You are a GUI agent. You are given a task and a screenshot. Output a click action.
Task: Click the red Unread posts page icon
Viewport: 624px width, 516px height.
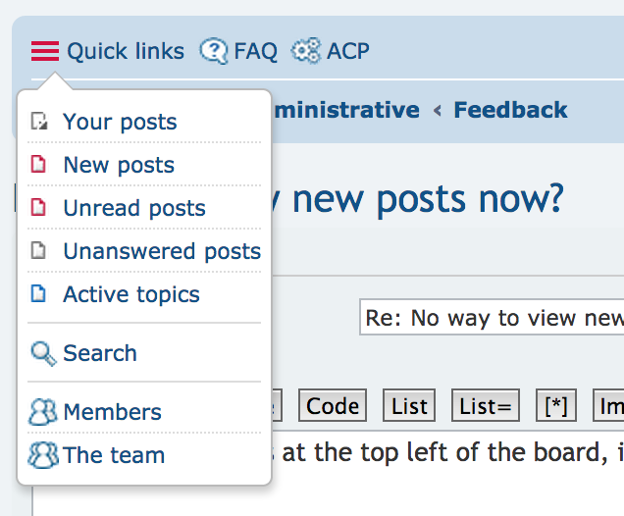tap(39, 208)
